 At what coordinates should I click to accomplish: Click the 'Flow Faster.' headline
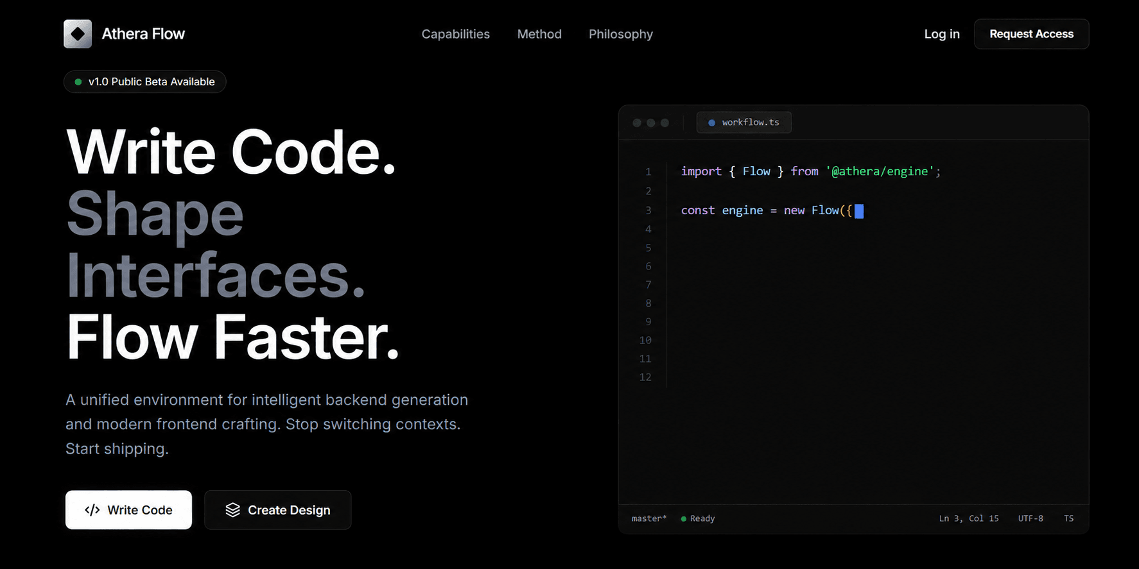(233, 337)
